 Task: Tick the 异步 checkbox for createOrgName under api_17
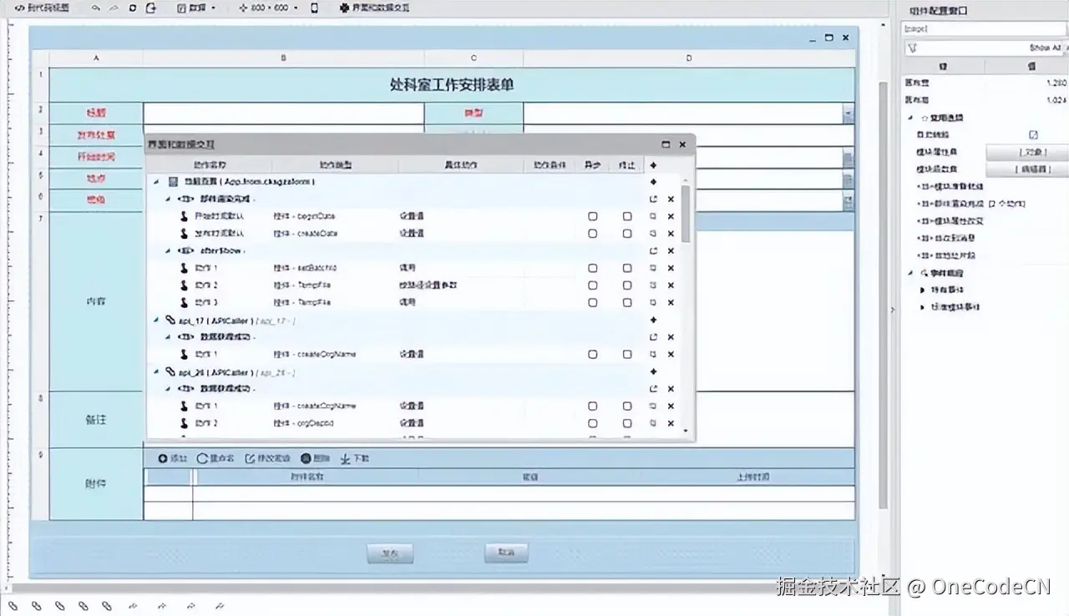click(592, 355)
